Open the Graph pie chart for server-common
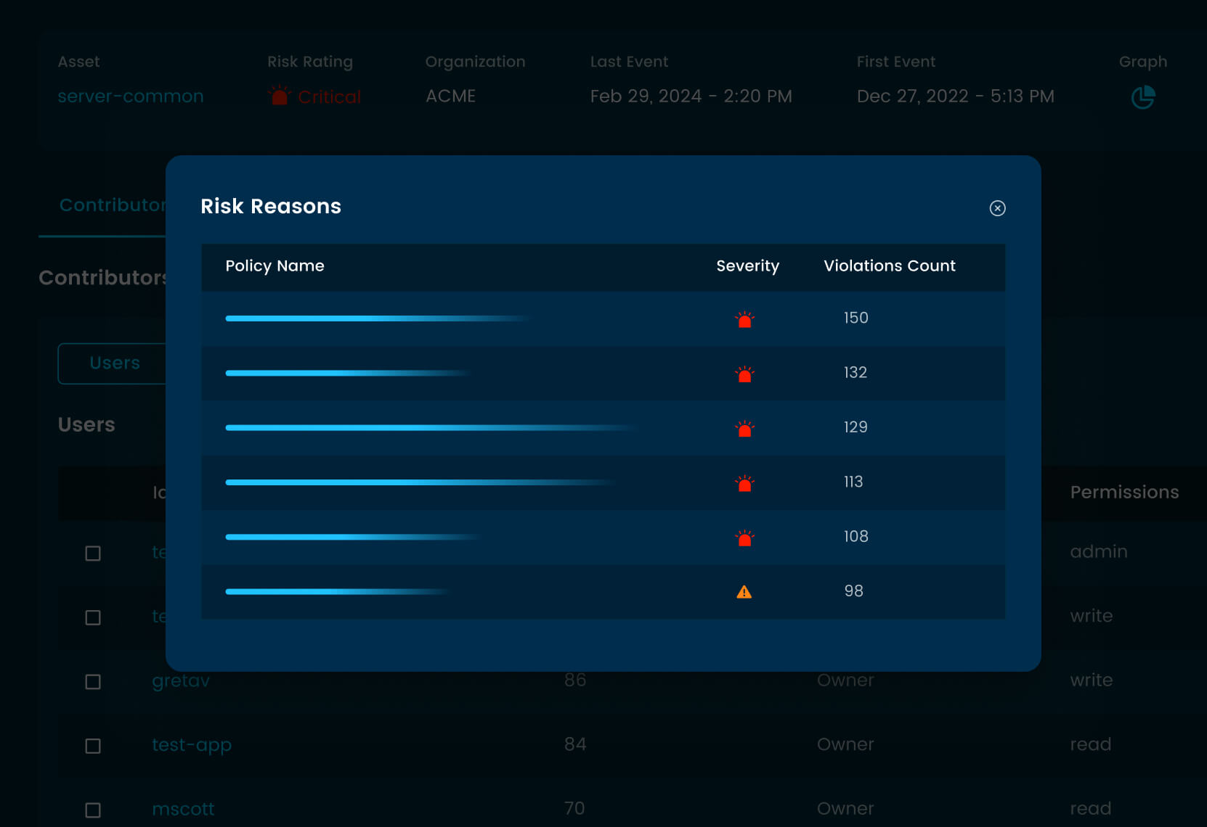 pos(1142,96)
